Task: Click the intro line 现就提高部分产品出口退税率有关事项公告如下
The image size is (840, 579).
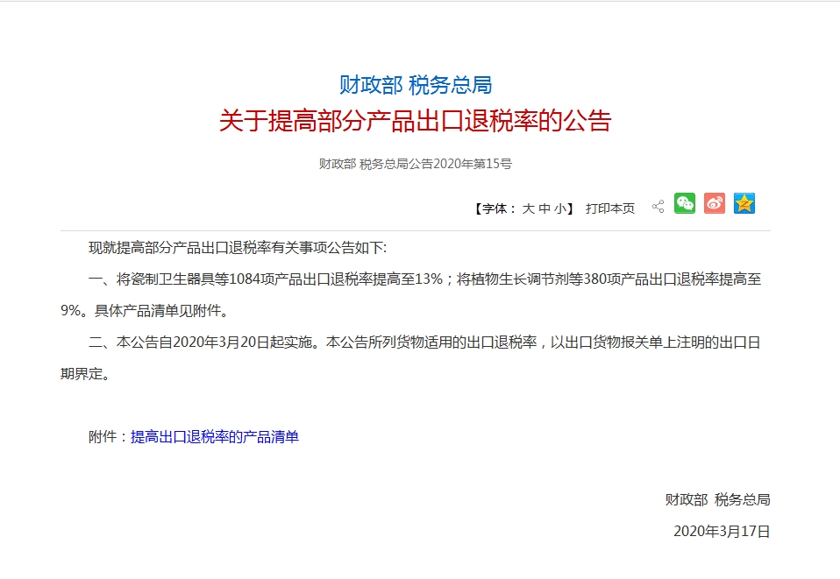Action: [238, 248]
